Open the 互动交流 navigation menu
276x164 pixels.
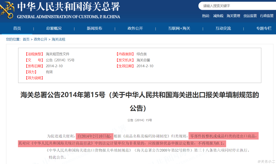point(223,28)
